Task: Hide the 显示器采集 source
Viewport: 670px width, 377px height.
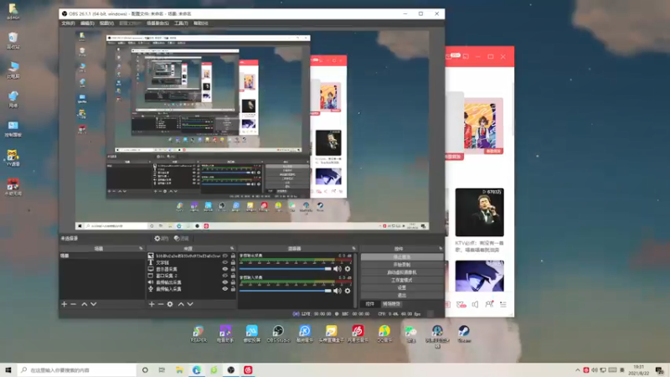Action: 224,269
